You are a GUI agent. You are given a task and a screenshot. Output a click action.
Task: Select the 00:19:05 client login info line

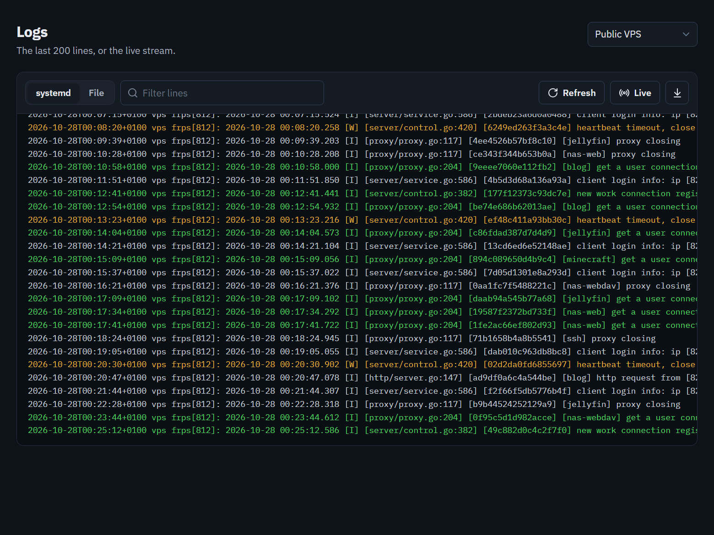pyautogui.click(x=362, y=352)
